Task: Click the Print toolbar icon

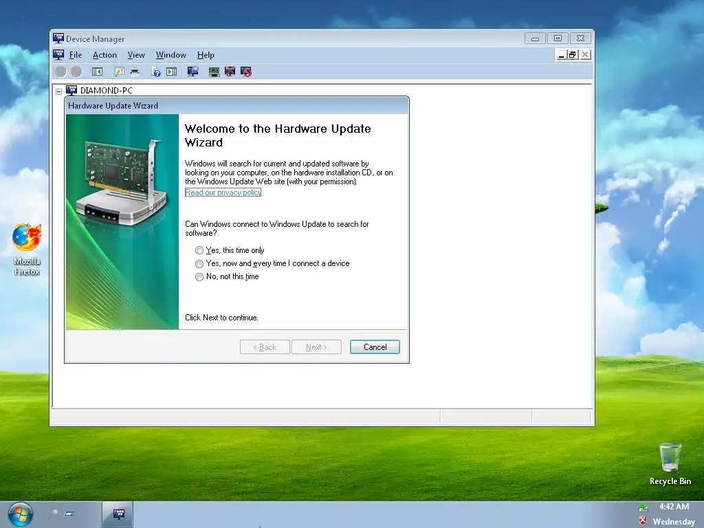Action: point(135,71)
